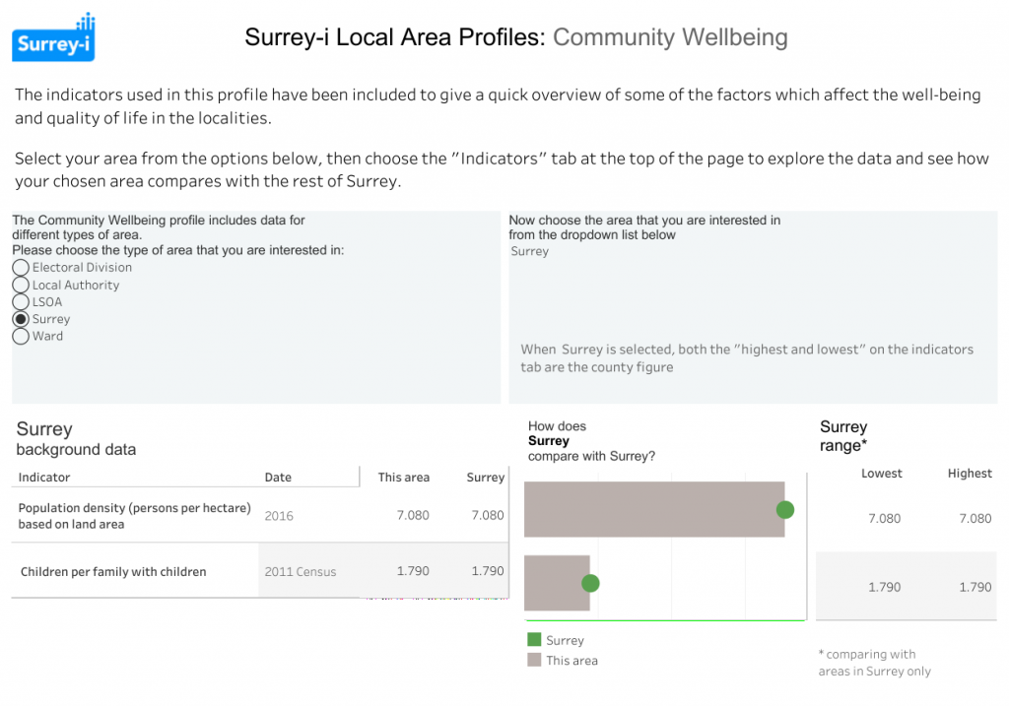Screen dimensions: 1009x706
Task: Select Surrey column value 7.080 for Population density
Action: pos(488,515)
